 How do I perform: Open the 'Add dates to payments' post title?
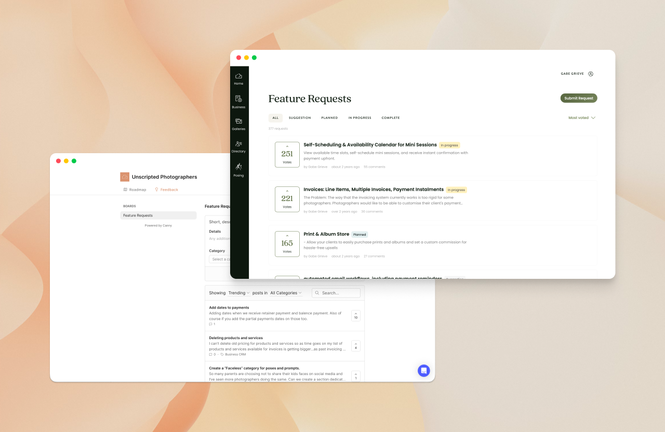point(229,307)
